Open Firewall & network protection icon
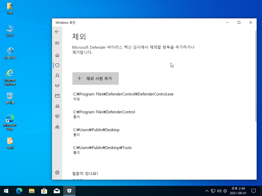This screenshot has height=196, width=262. point(57,86)
